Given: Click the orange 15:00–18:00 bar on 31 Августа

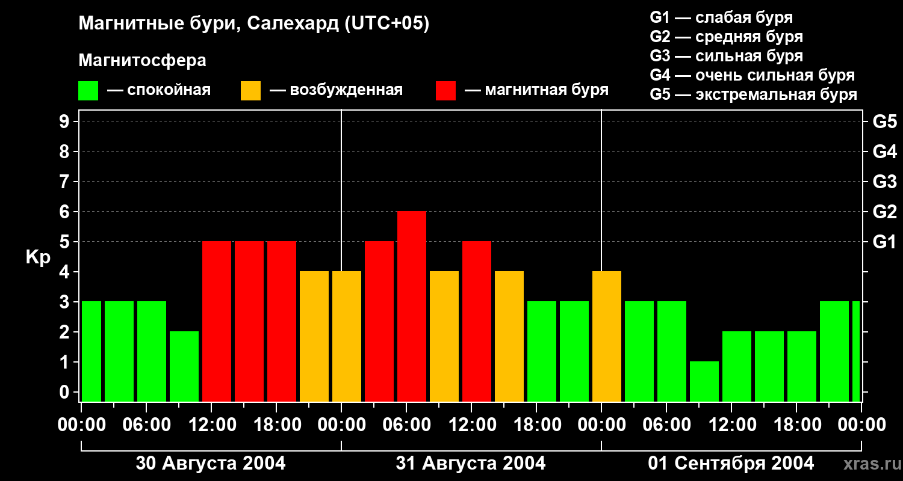Looking at the screenshot, I should pyautogui.click(x=509, y=337).
